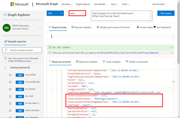The width and height of the screenshot is (180, 118).
Task: Click the search magnifier icon
Action: point(6,50)
